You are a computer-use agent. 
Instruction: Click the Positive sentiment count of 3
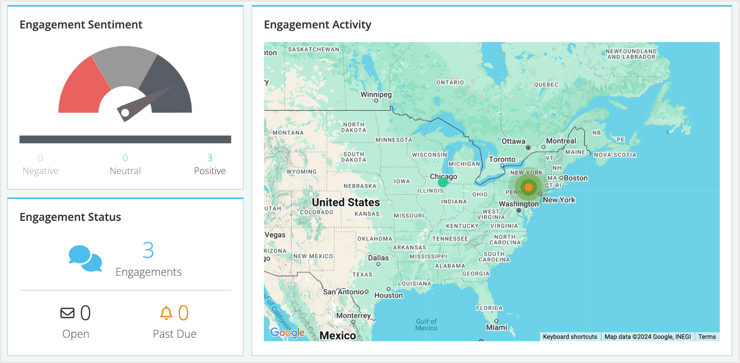210,158
